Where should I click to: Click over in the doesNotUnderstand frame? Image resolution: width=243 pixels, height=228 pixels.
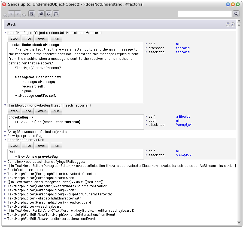click(42, 39)
